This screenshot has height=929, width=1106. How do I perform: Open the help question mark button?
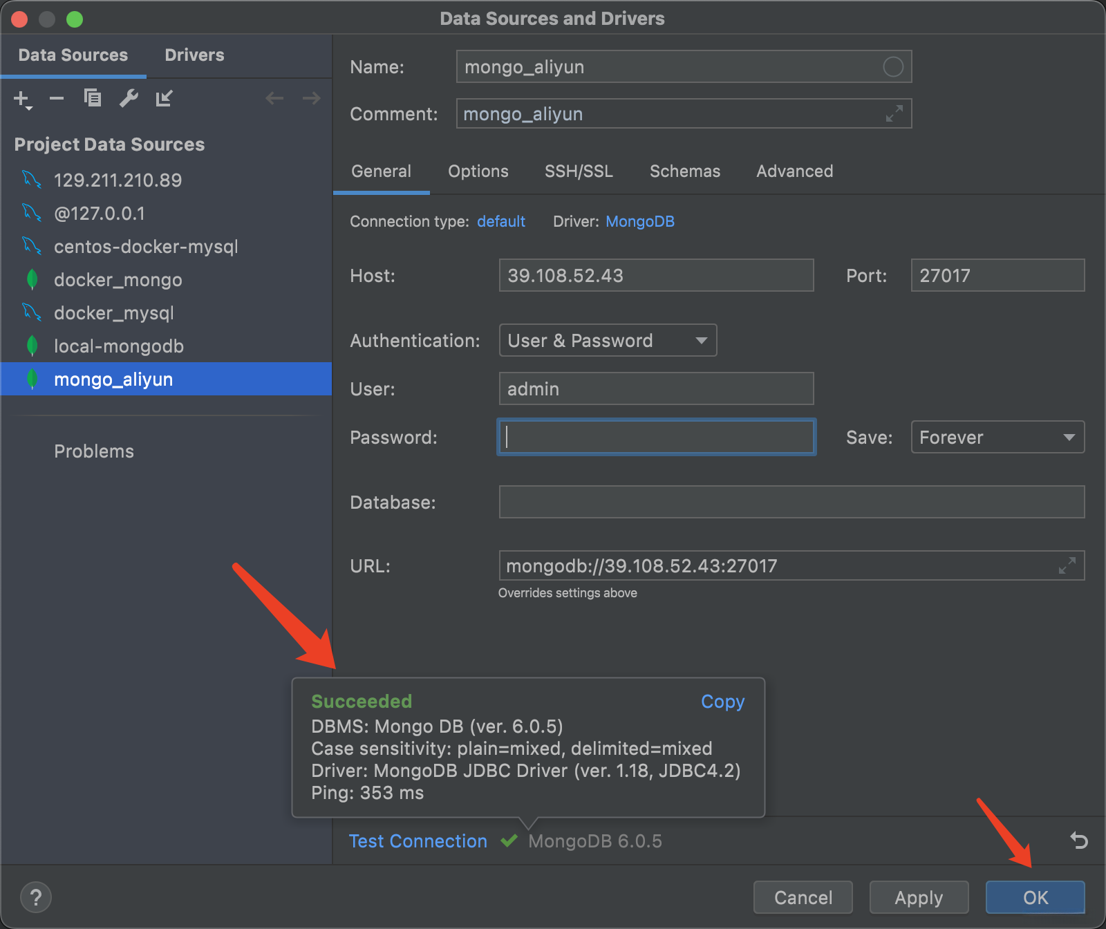[36, 897]
